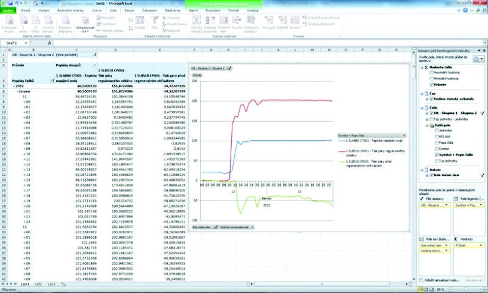The height and width of the screenshot is (293, 488).
Task: Click 'Souhrn' subtotal icon
Action: pos(295,21)
